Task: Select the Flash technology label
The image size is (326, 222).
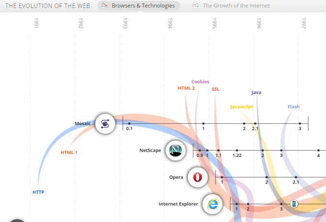Action: click(x=293, y=106)
